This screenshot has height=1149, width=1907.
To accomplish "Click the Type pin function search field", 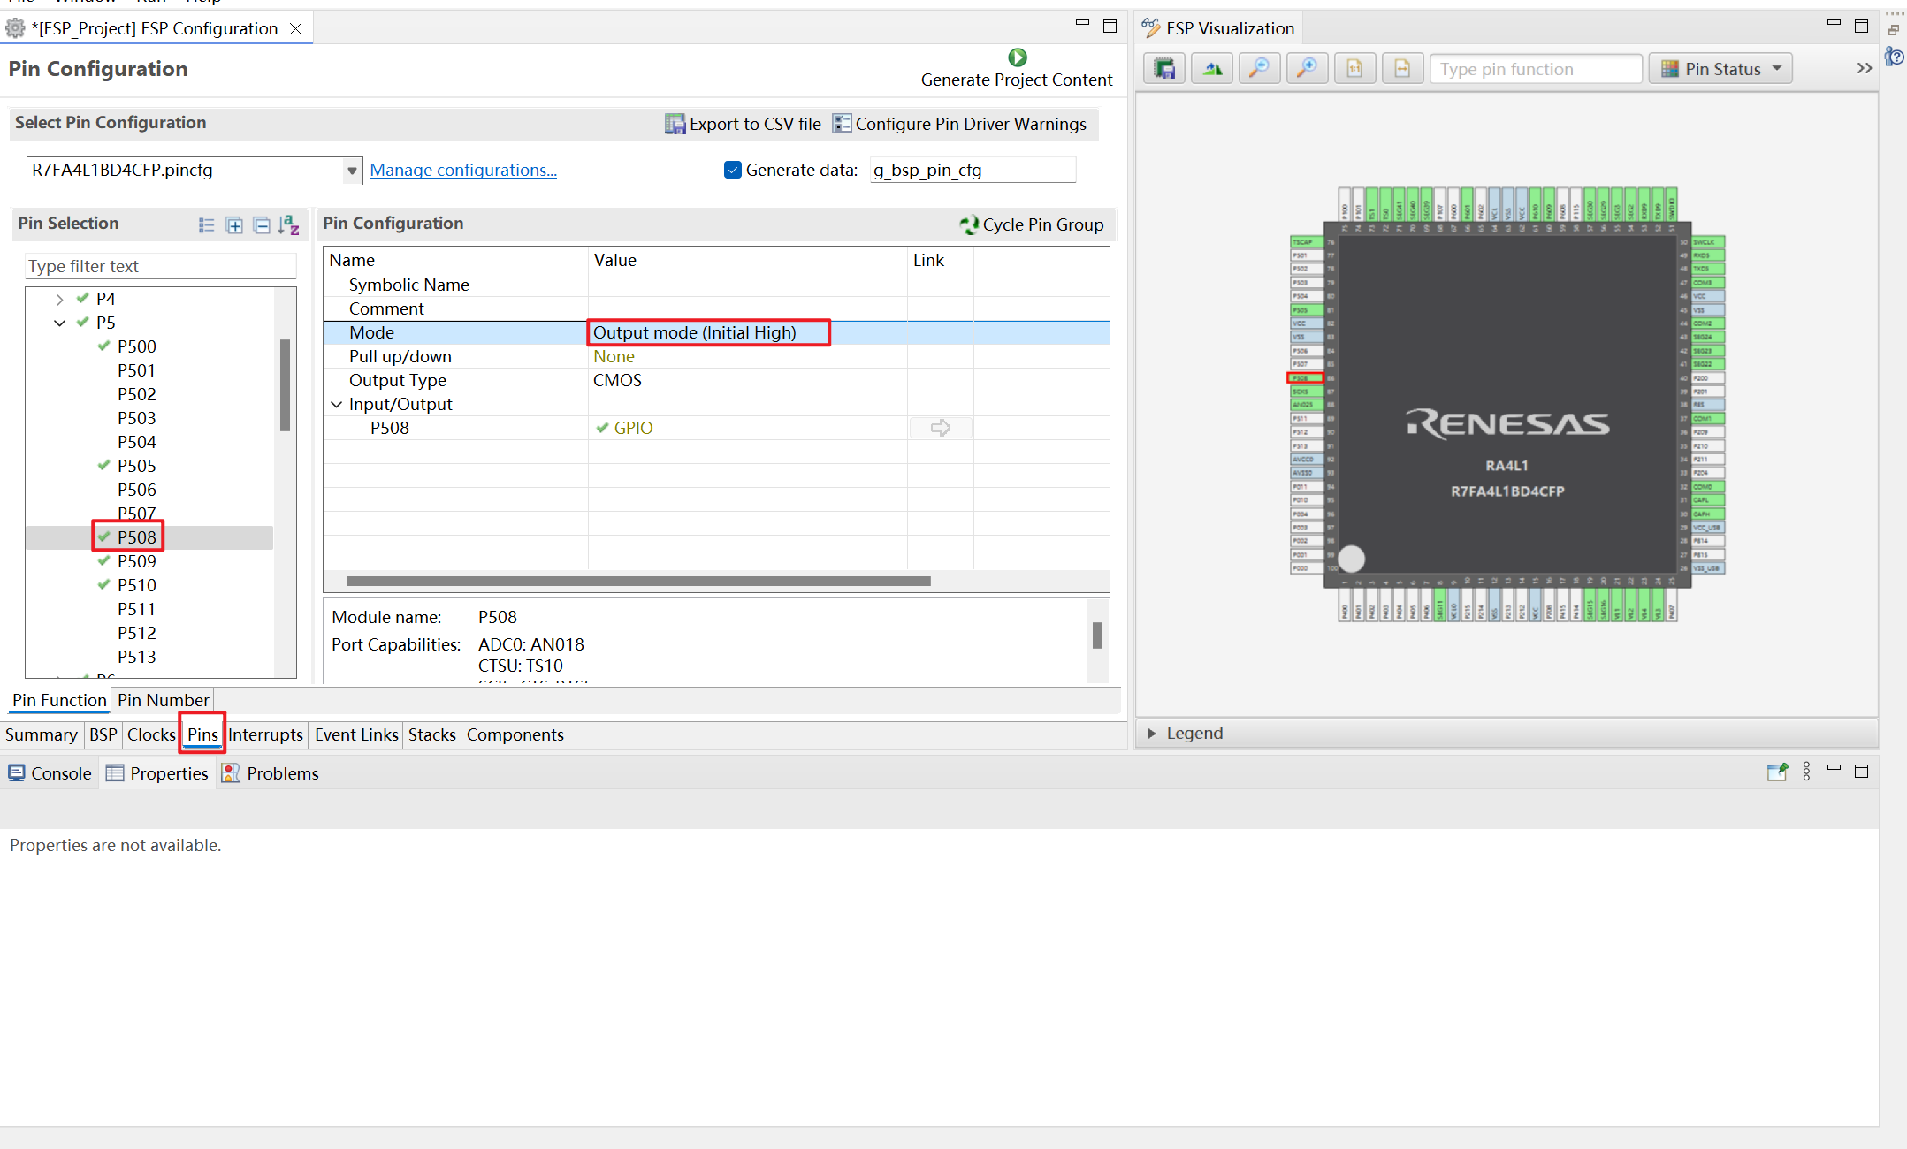I will [1536, 69].
